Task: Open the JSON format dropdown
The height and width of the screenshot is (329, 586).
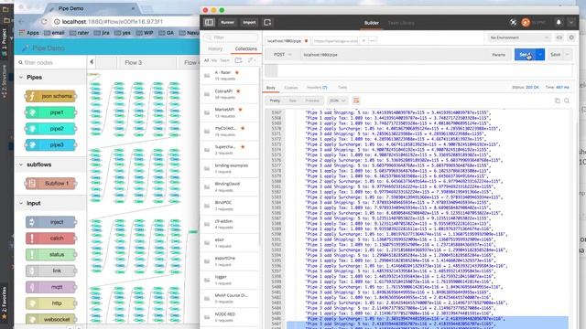Action: pos(337,101)
